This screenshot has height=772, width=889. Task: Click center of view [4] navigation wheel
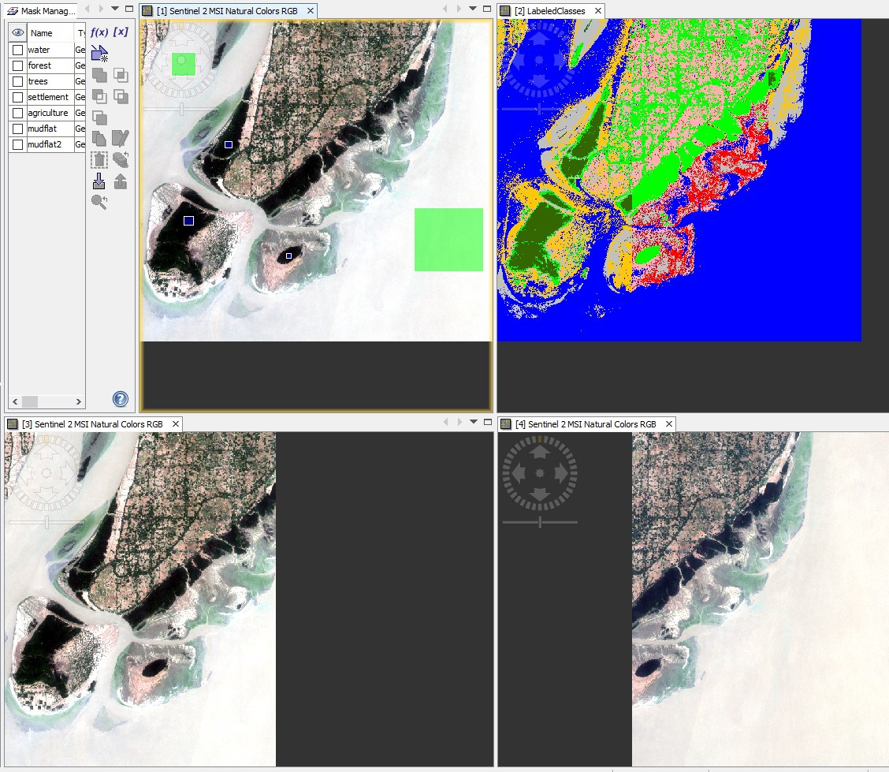click(540, 473)
